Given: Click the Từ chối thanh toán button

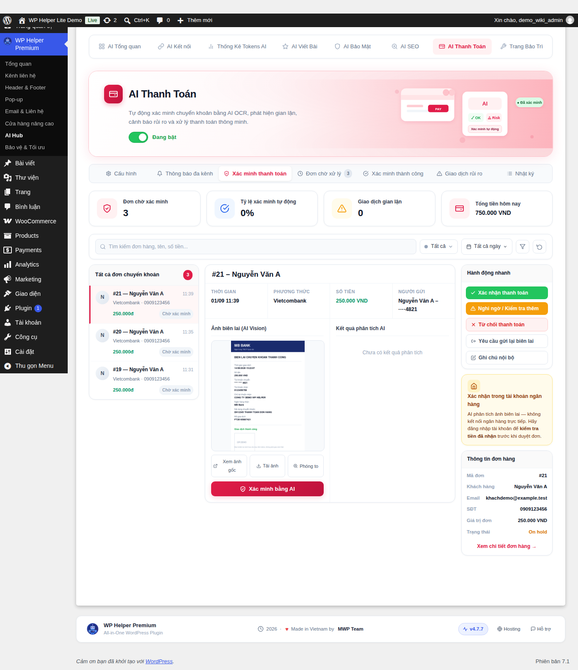Looking at the screenshot, I should [x=507, y=325].
